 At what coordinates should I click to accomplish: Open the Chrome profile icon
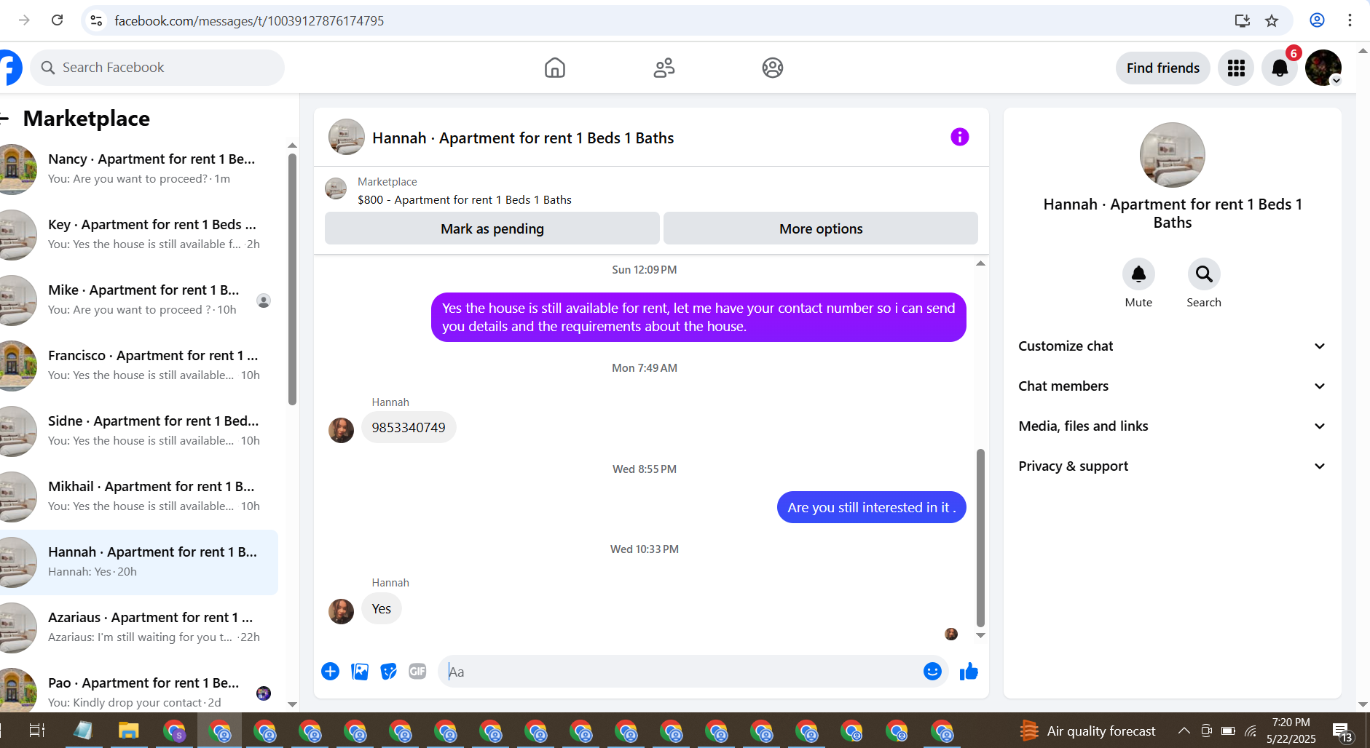tap(1317, 20)
